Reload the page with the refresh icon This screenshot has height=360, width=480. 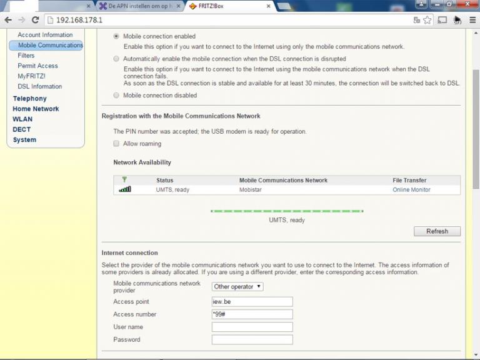[37, 20]
